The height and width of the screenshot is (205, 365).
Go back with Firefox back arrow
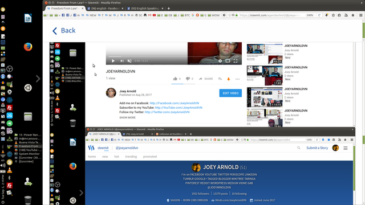click(x=224, y=15)
